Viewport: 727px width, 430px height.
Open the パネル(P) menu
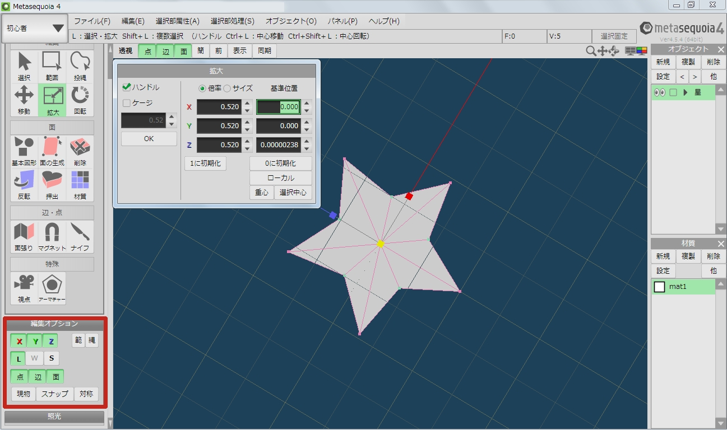point(342,21)
